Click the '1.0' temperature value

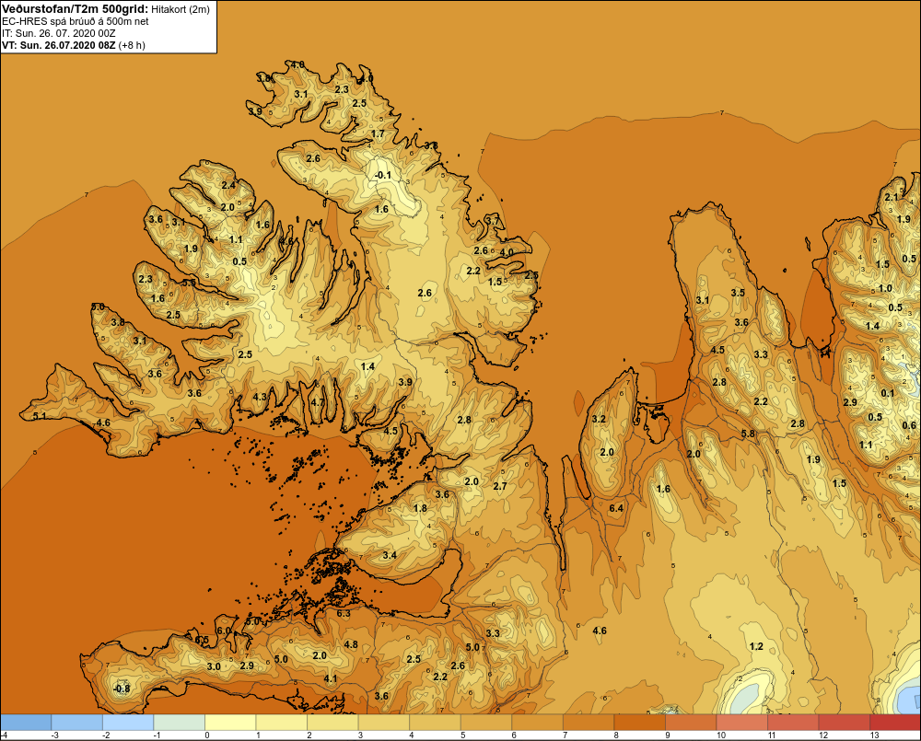pyautogui.click(x=885, y=288)
